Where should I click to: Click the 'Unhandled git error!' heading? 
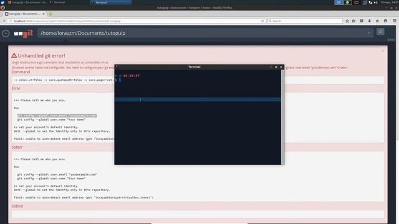(41, 55)
